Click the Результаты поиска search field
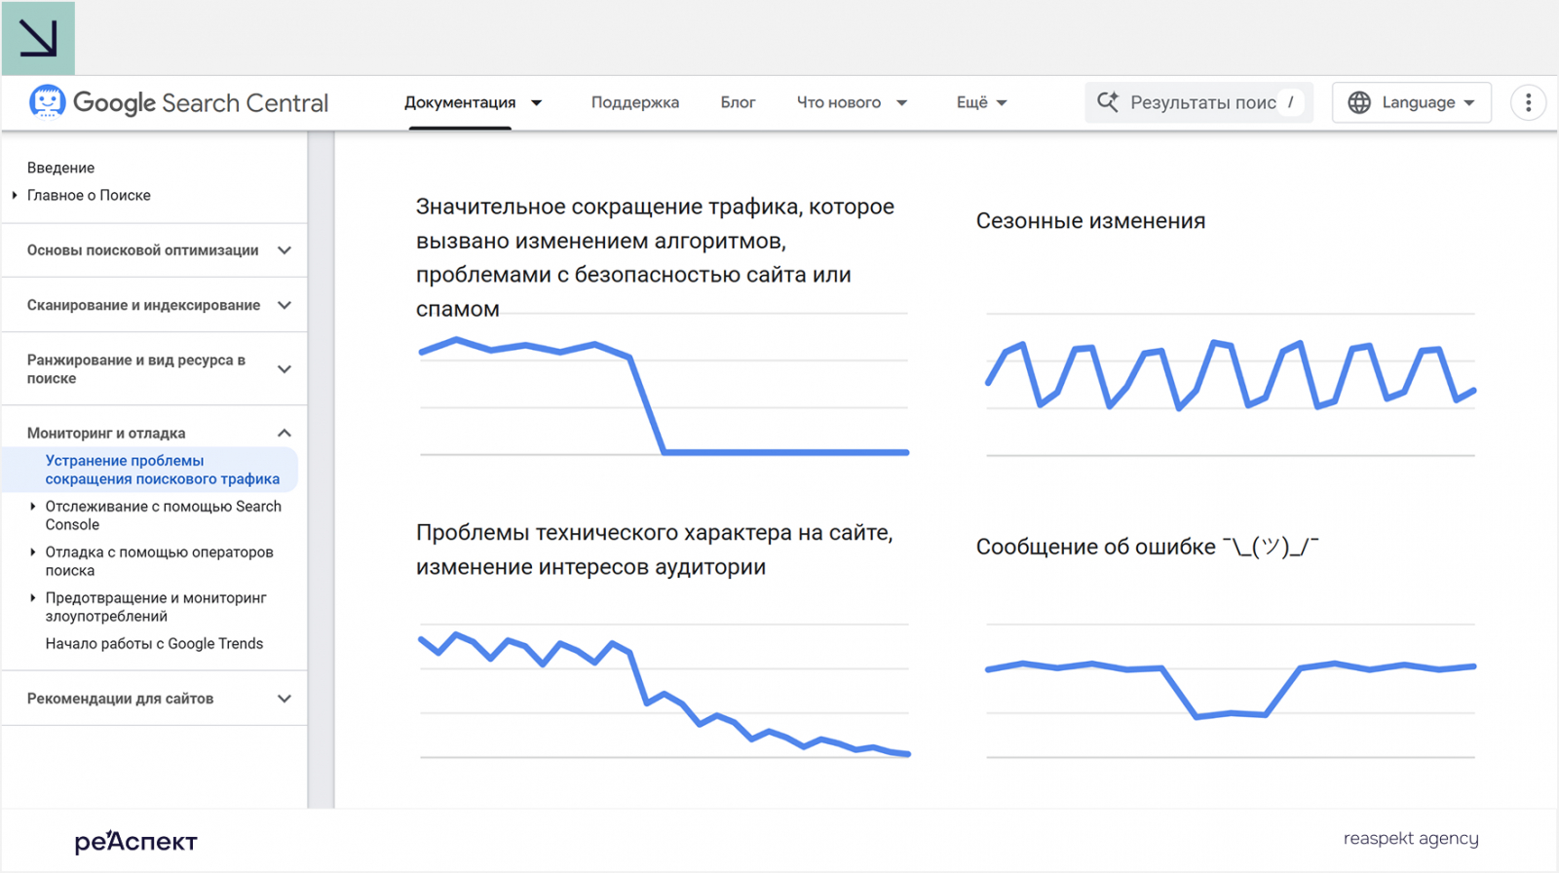This screenshot has width=1559, height=873. [1198, 102]
